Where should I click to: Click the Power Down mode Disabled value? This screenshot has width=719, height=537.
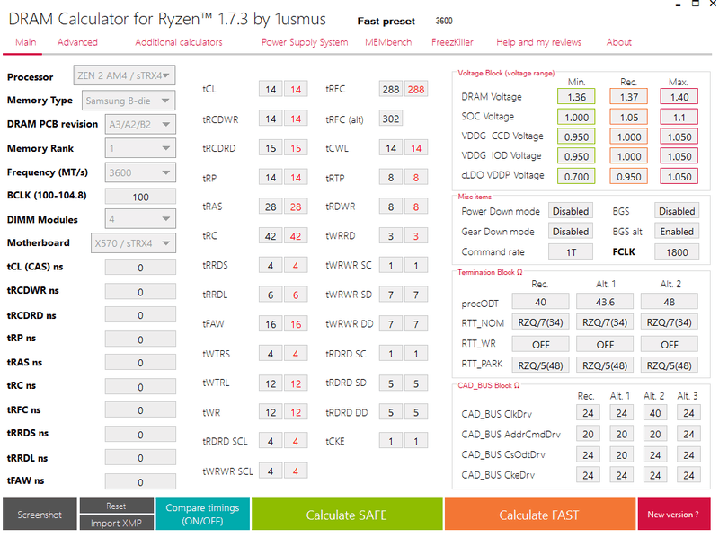(571, 211)
